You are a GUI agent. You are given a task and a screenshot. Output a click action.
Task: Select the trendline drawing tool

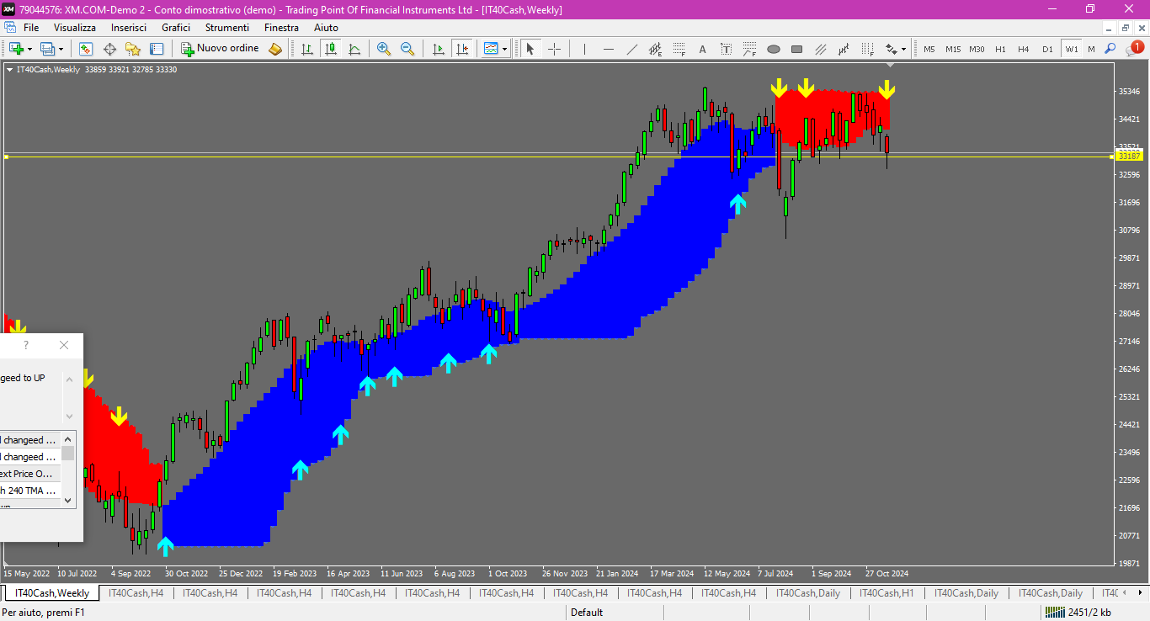pyautogui.click(x=631, y=49)
